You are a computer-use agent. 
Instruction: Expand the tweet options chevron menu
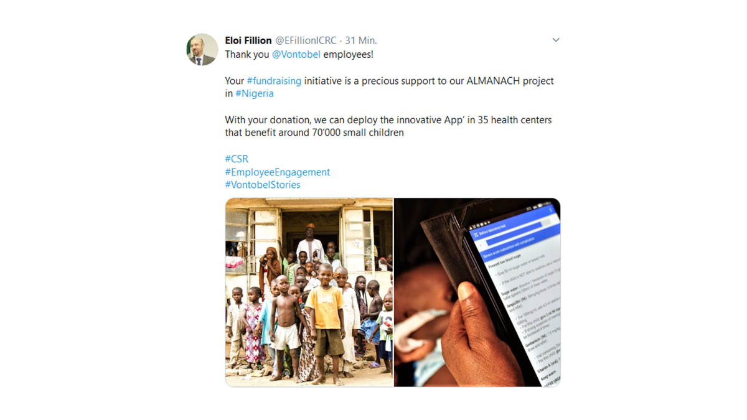556,40
